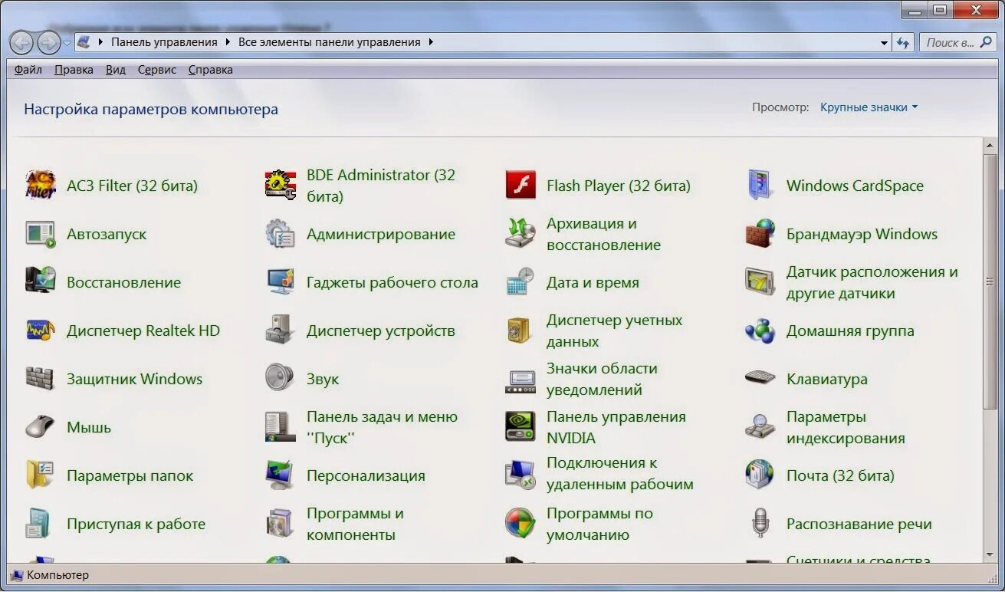The height and width of the screenshot is (592, 1005).
Task: Open the Параметры индексирования icon
Action: [760, 427]
